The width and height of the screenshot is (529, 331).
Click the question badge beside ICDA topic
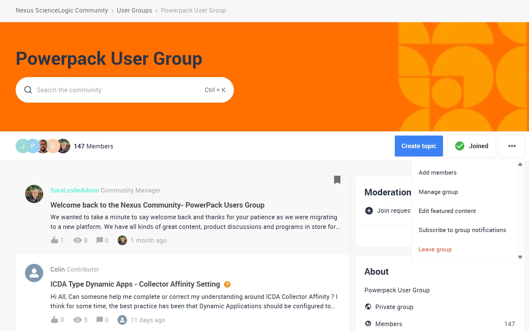(227, 284)
